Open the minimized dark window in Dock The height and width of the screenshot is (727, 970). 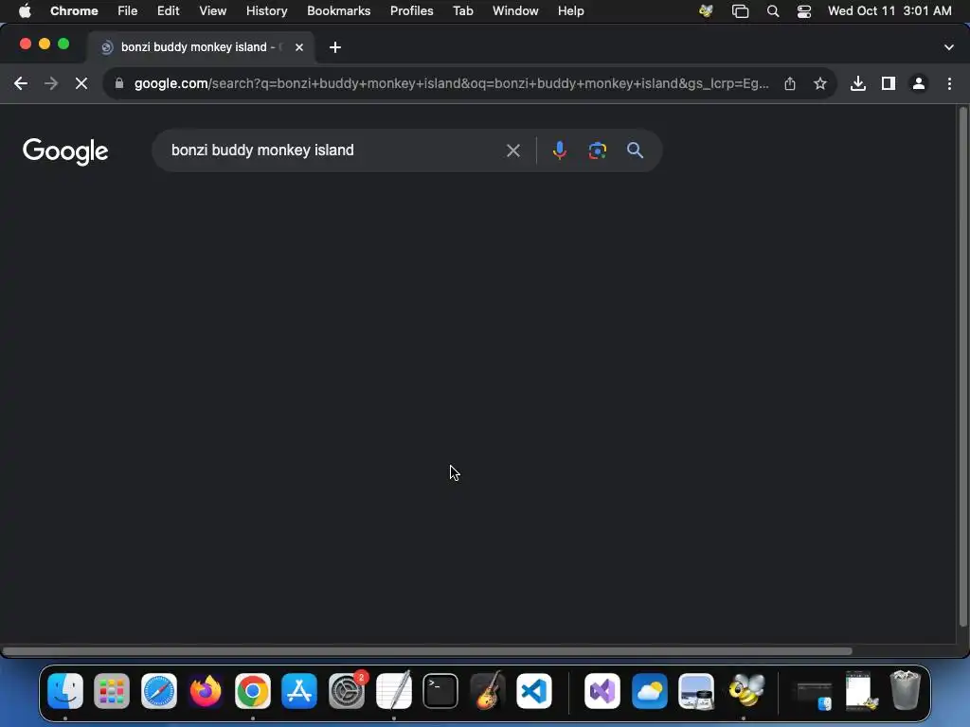(814, 694)
